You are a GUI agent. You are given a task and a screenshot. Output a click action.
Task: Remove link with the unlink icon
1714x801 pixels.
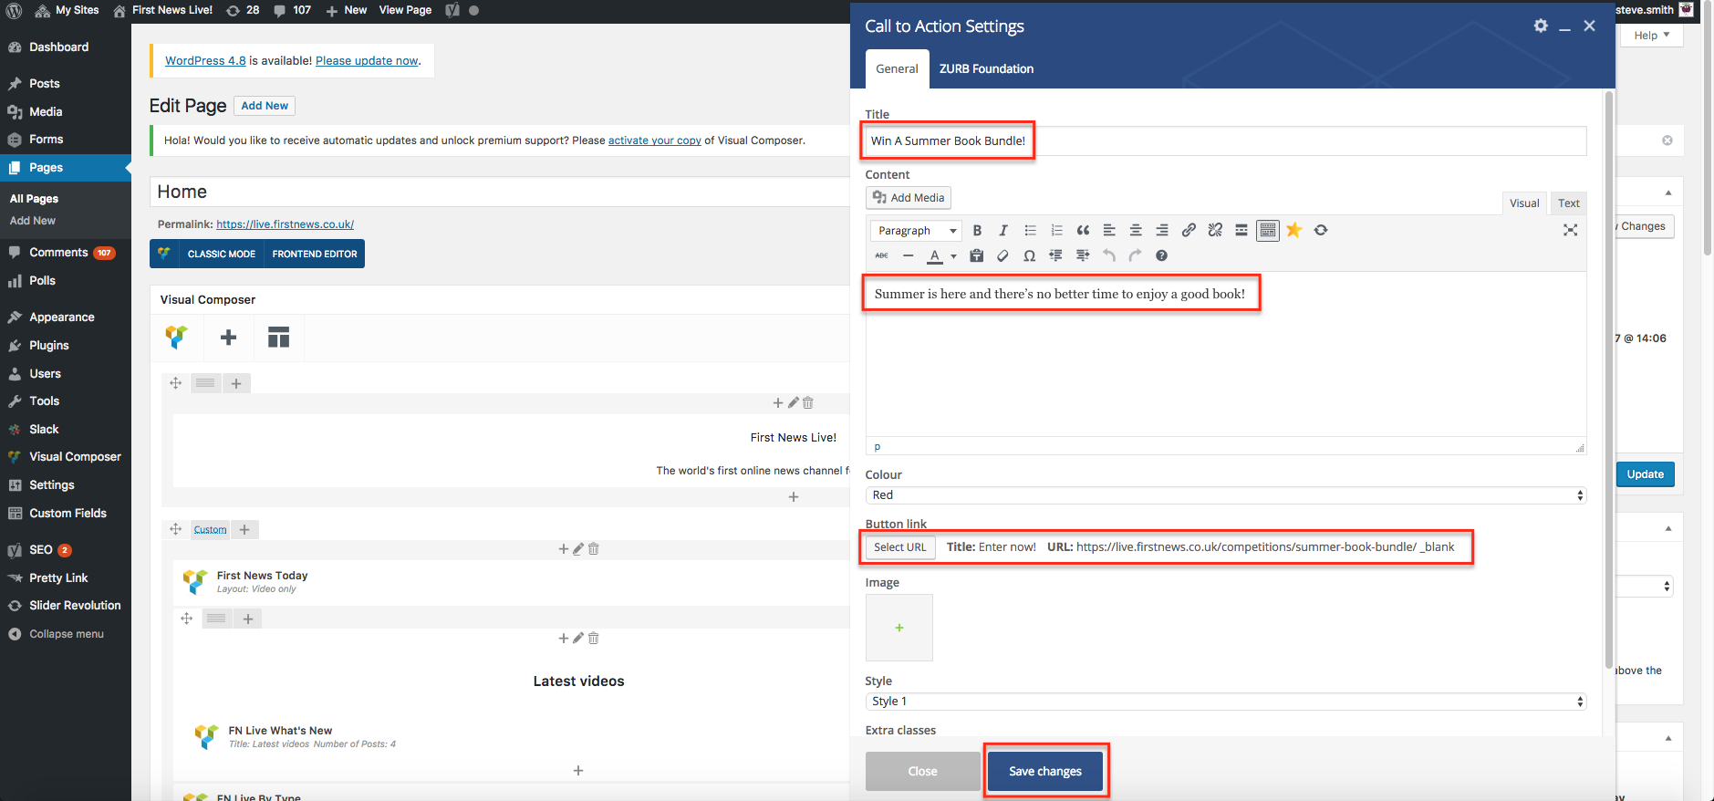[1215, 231]
